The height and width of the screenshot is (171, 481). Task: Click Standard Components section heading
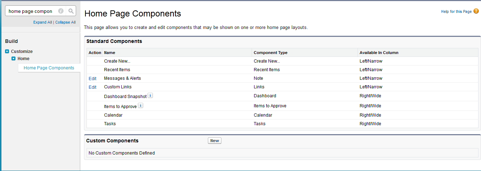(x=114, y=41)
